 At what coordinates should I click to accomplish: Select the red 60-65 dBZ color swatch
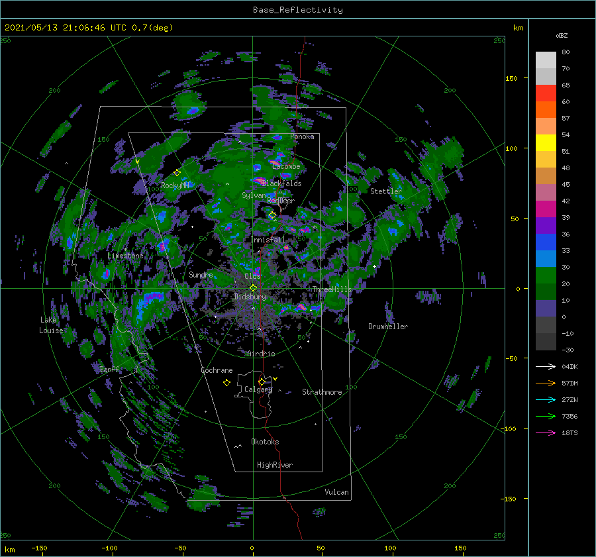pyautogui.click(x=546, y=93)
